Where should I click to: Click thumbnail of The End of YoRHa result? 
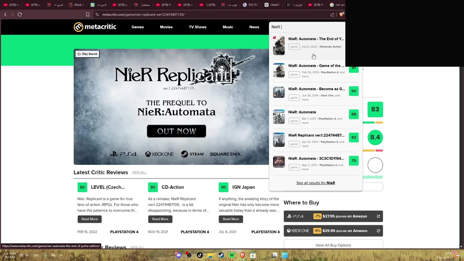(279, 46)
